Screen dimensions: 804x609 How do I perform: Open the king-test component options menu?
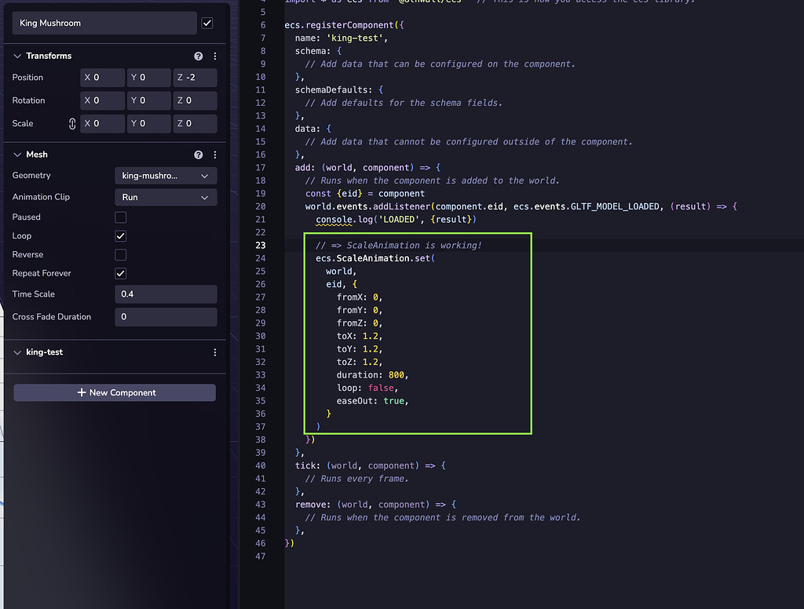(214, 352)
